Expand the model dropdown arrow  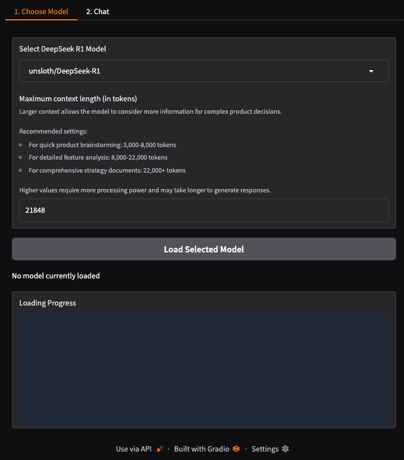(x=371, y=71)
